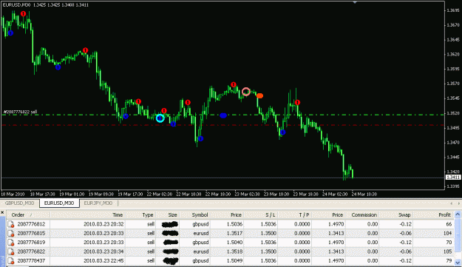This screenshot has width=462, height=267.
Task: Click the open price 1.5040 cell
Action: pyautogui.click(x=234, y=243)
